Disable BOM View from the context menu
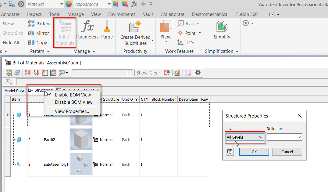The image size is (328, 192). pyautogui.click(x=73, y=102)
